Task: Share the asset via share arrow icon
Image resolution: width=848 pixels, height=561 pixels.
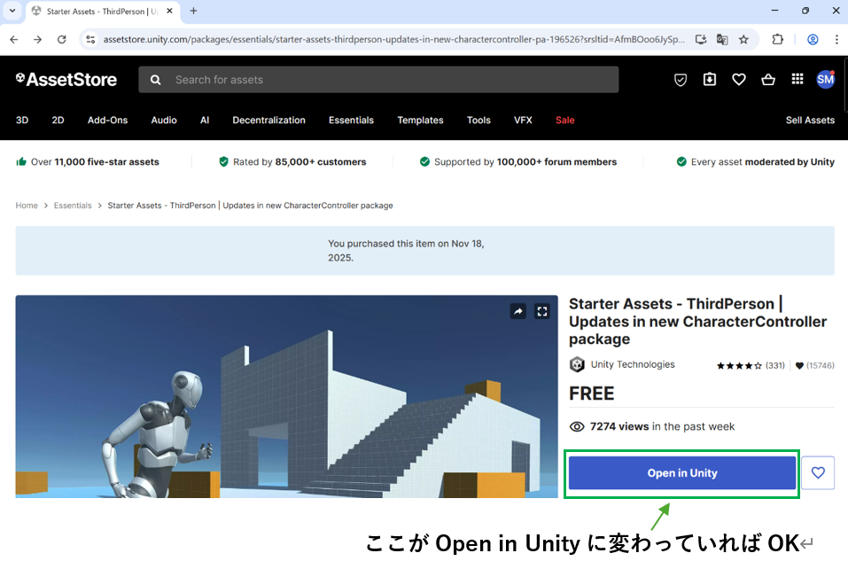Action: point(518,311)
